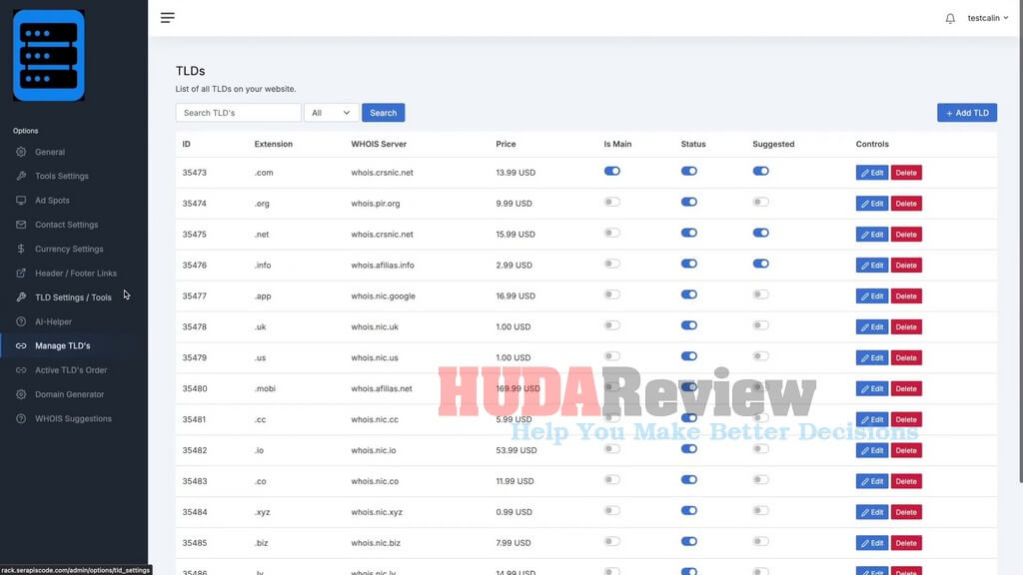
Task: Click the Search button
Action: coord(383,113)
